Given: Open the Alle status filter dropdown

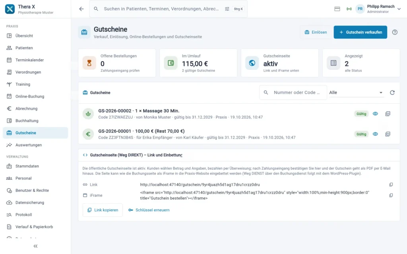Looking at the screenshot, I should tap(356, 92).
